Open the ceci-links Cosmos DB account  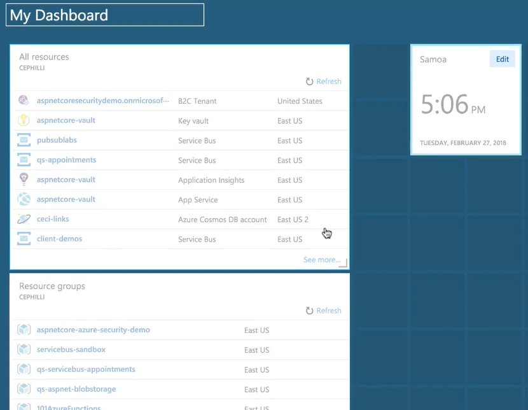click(53, 219)
